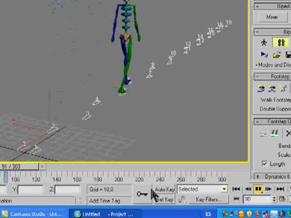Open default tangent curve icon beside Key Filters
This screenshot has width=291, height=218.
(x=182, y=200)
